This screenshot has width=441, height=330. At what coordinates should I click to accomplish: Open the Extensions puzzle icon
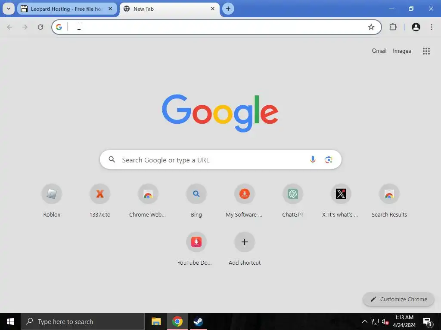[393, 27]
